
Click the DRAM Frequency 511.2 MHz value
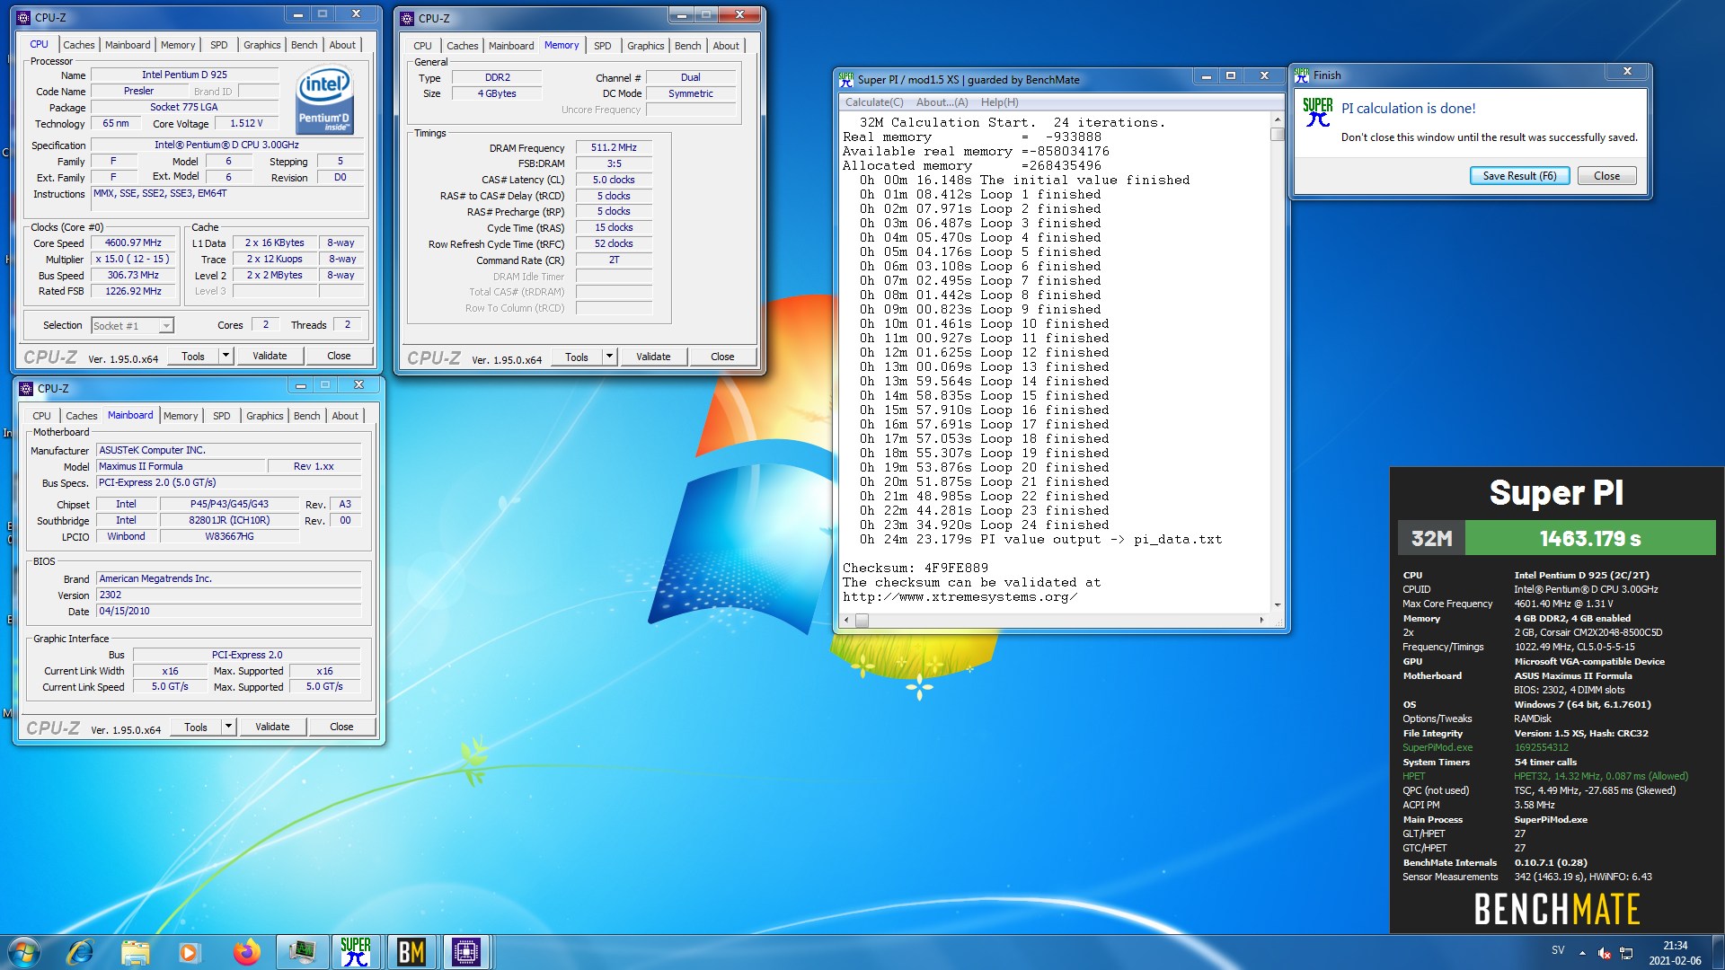[x=614, y=148]
